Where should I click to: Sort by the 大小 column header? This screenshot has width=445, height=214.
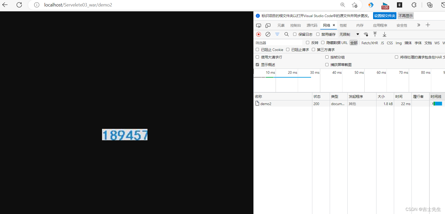coord(385,97)
